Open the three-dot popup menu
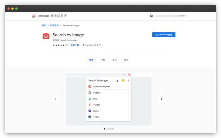Image resolution: width=221 pixels, height=138 pixels. tap(128, 80)
